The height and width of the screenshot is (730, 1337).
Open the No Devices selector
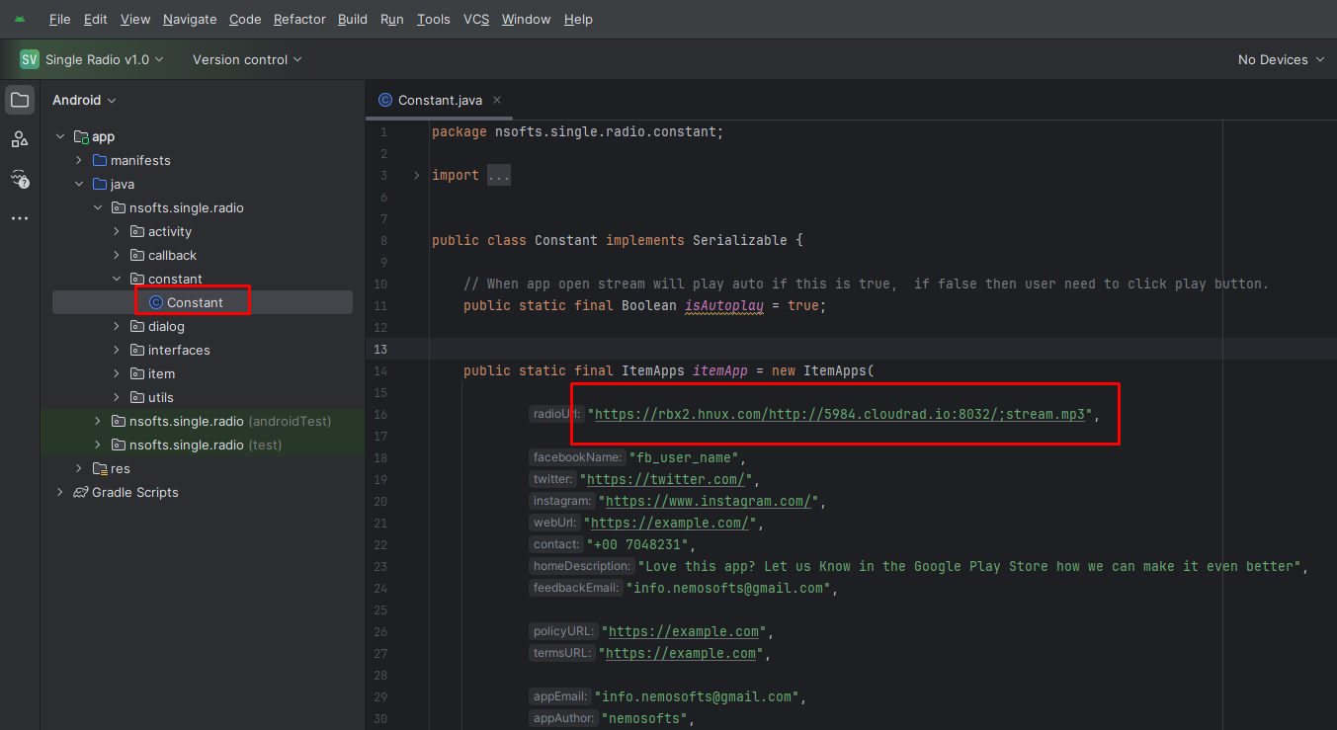pyautogui.click(x=1280, y=59)
